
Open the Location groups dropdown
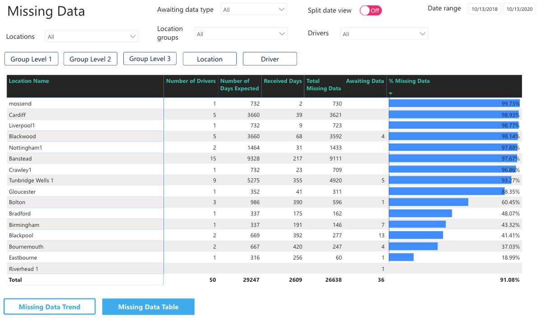pyautogui.click(x=241, y=34)
